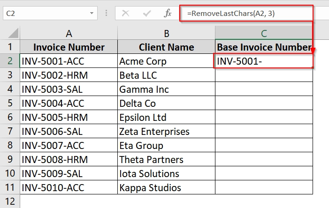The height and width of the screenshot is (208, 329).
Task: Select row 12 header
Action: (10, 201)
